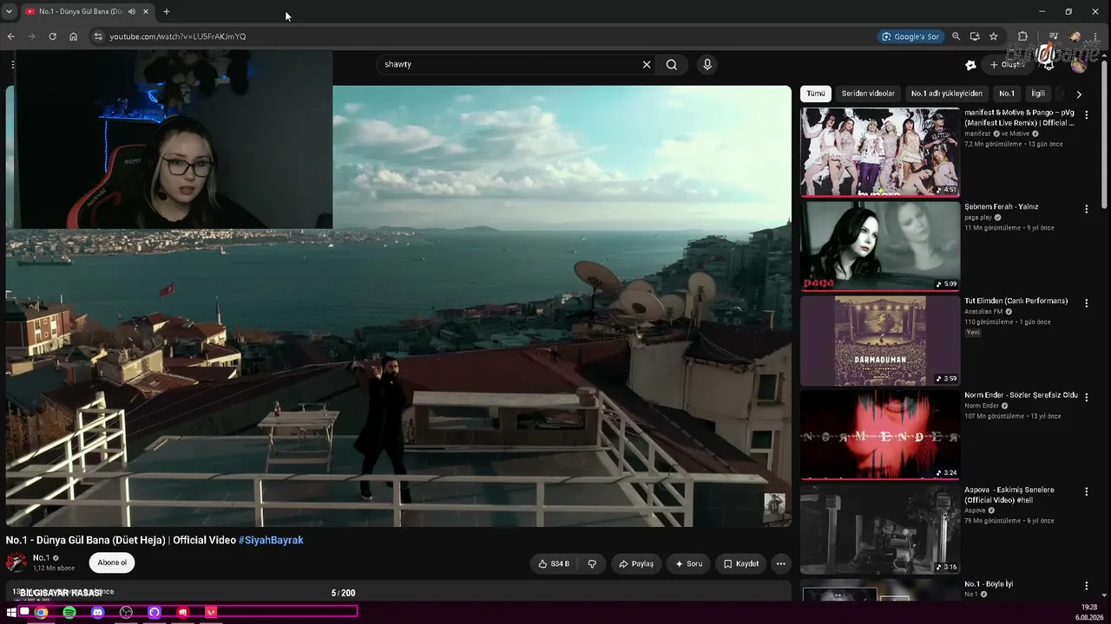1111x624 pixels.
Task: Open the Şebnem Ferah - Yalnız thumbnail
Action: point(880,247)
